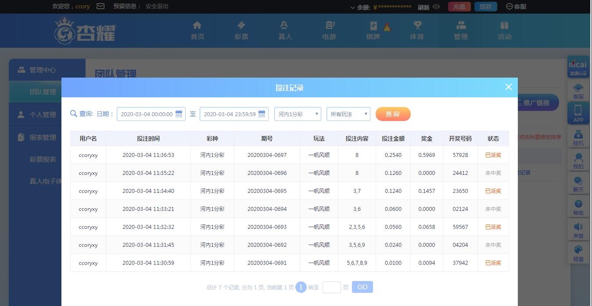
Task: Click the 杏耀 crown logo
Action: 85,30
